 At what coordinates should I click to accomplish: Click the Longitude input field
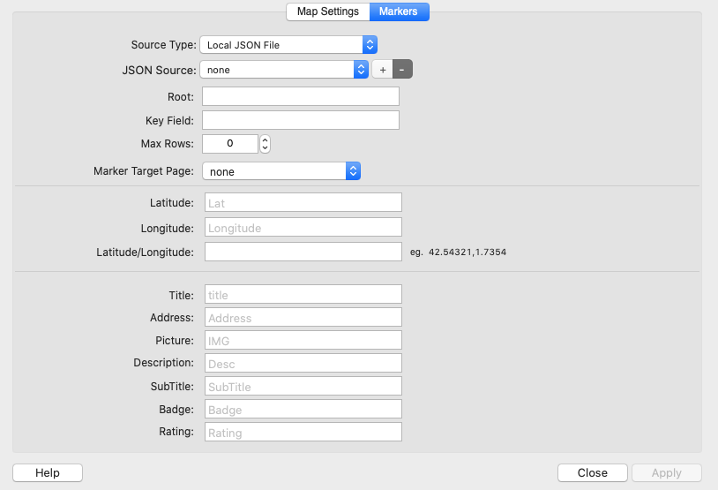303,228
